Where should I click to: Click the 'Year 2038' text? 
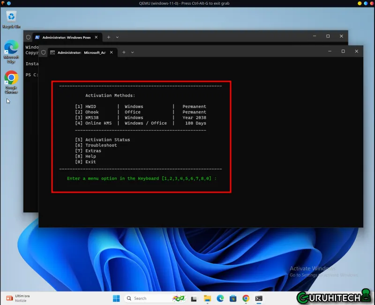(194, 118)
